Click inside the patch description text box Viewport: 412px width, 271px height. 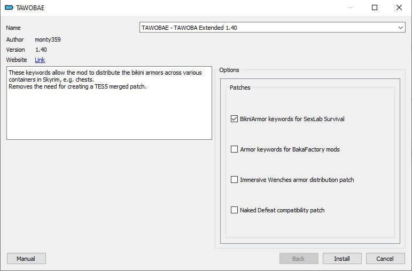(x=109, y=112)
